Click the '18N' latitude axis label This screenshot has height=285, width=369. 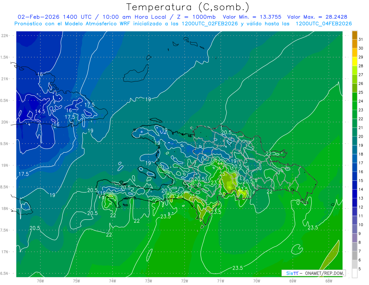point(5,209)
